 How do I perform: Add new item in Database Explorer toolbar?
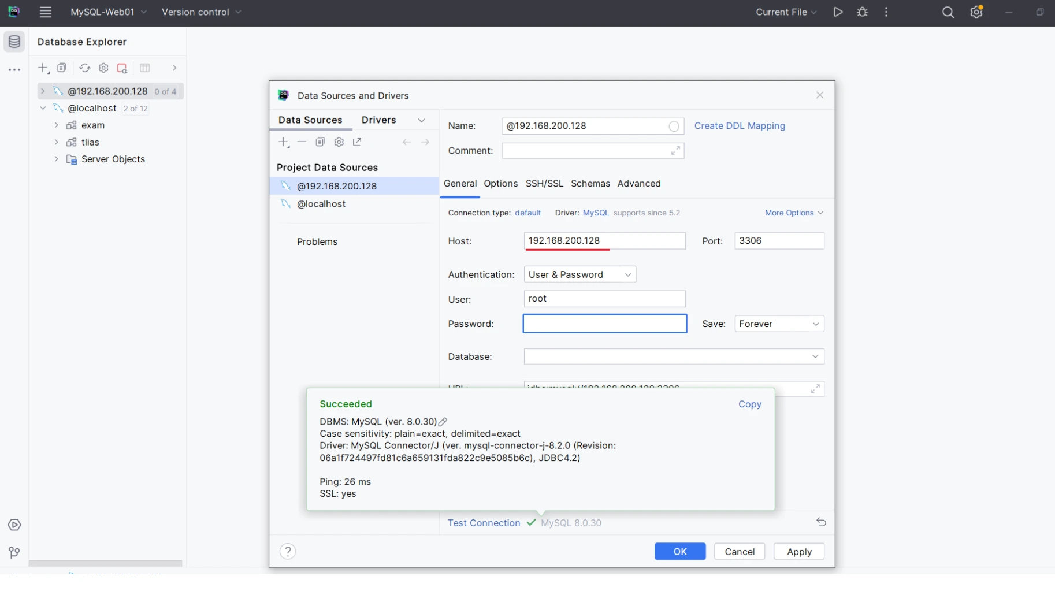tap(43, 68)
